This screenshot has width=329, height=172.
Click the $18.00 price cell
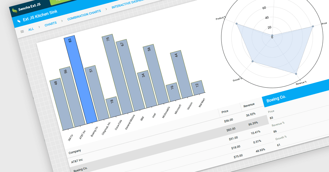(x=236, y=147)
